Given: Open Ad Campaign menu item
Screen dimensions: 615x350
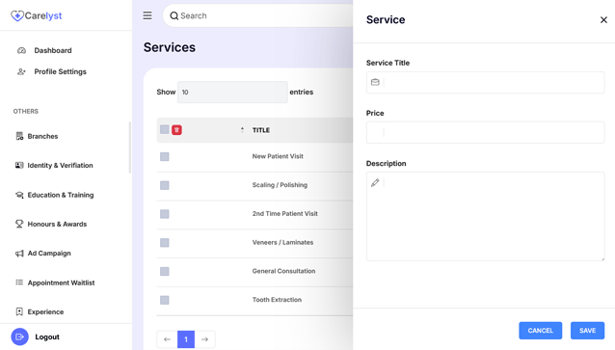Looking at the screenshot, I should pyautogui.click(x=49, y=253).
